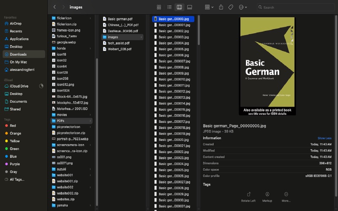Filter by Purple tag
Screen dimensions: 338x211
click(x=24, y=164)
